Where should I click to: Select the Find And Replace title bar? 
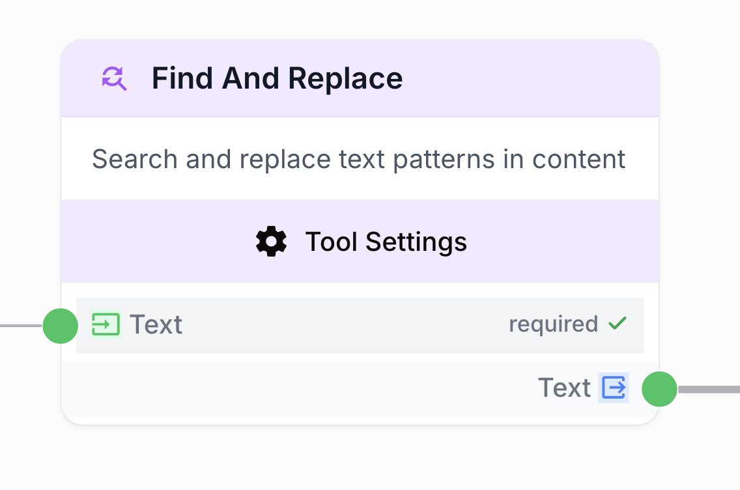(277, 78)
